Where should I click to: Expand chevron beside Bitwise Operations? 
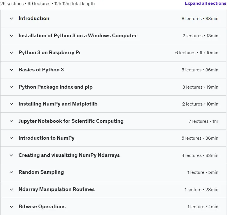pos(12,207)
